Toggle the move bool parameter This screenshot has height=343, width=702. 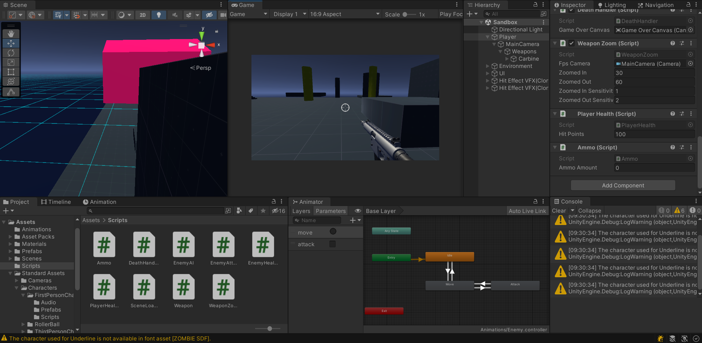333,232
